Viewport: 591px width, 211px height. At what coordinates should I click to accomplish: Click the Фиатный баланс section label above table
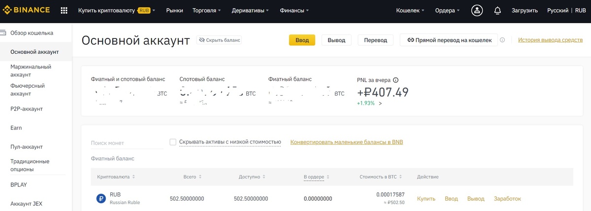click(113, 159)
